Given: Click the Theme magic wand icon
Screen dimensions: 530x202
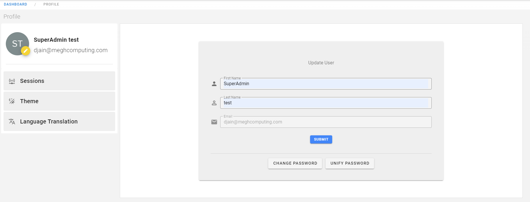Looking at the screenshot, I should pos(12,101).
